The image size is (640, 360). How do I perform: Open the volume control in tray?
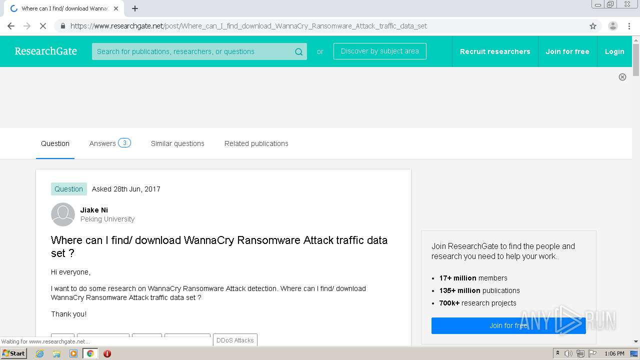tap(568, 353)
